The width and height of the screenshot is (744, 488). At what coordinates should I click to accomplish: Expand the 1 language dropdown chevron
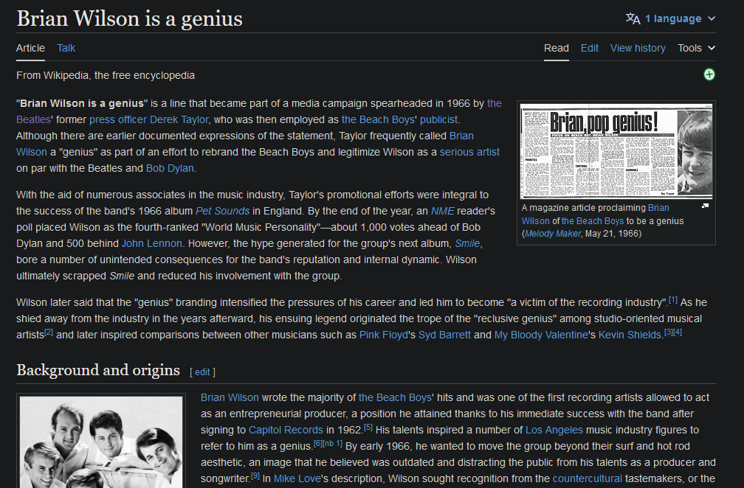coord(712,18)
